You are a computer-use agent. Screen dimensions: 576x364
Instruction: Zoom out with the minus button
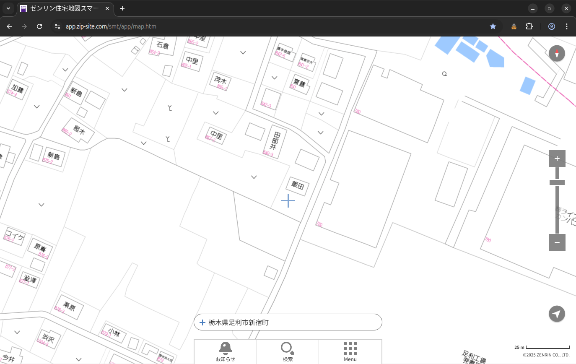pos(557,242)
